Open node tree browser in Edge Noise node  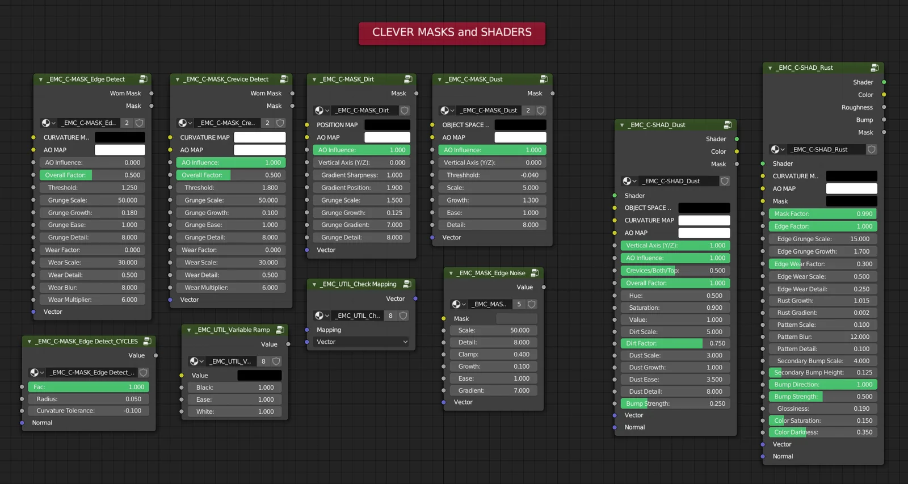tap(459, 304)
